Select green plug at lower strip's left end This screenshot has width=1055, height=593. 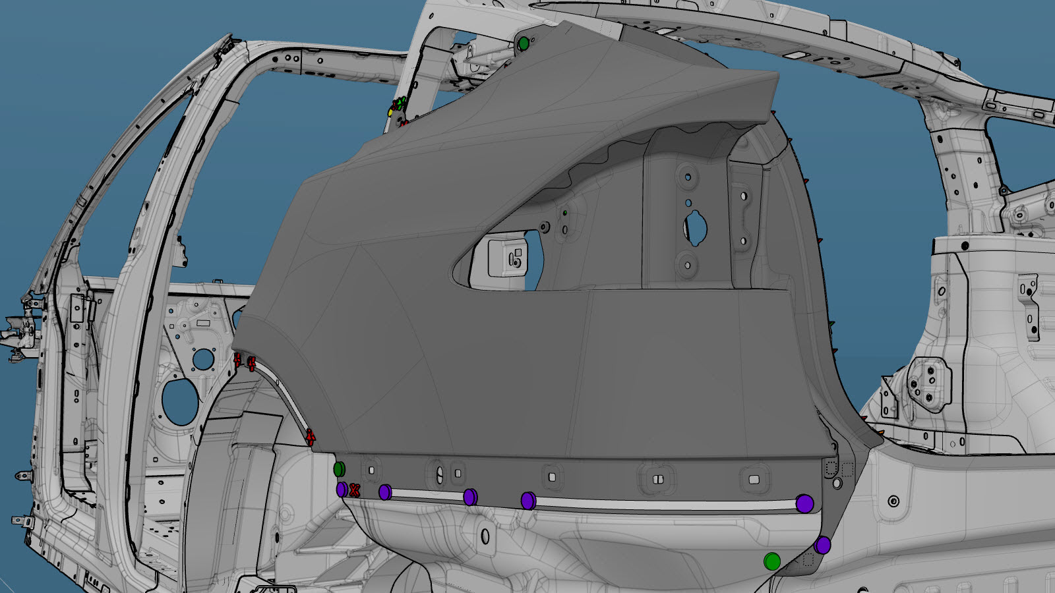339,469
